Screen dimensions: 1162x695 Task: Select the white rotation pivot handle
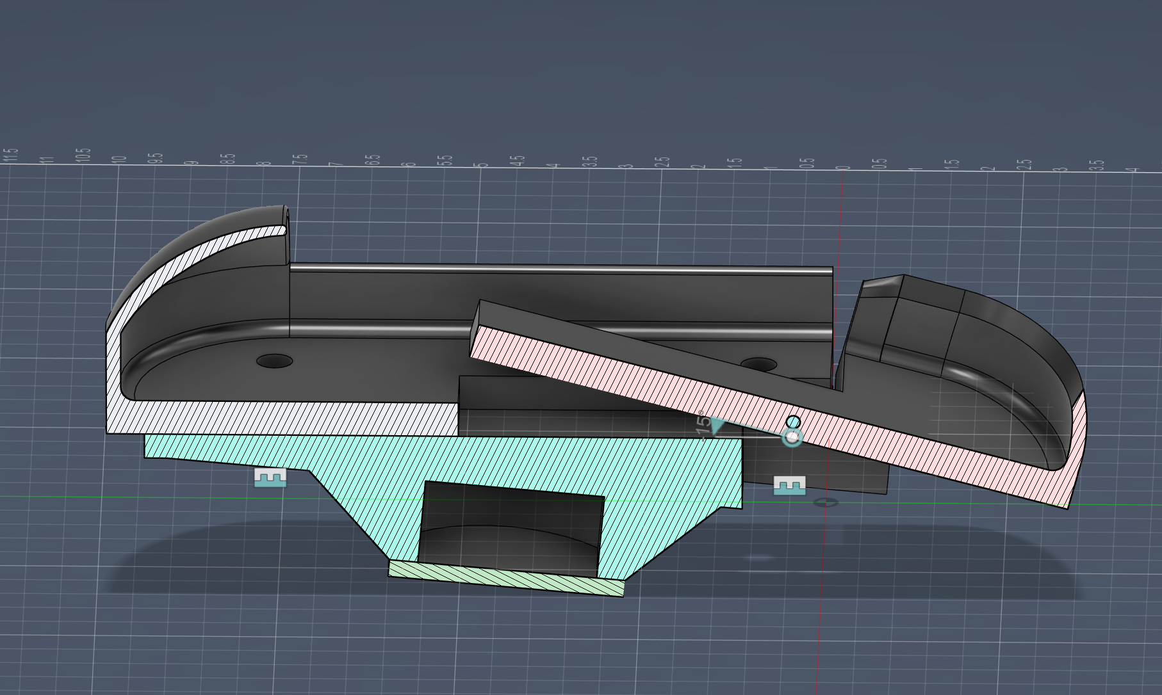tap(792, 438)
